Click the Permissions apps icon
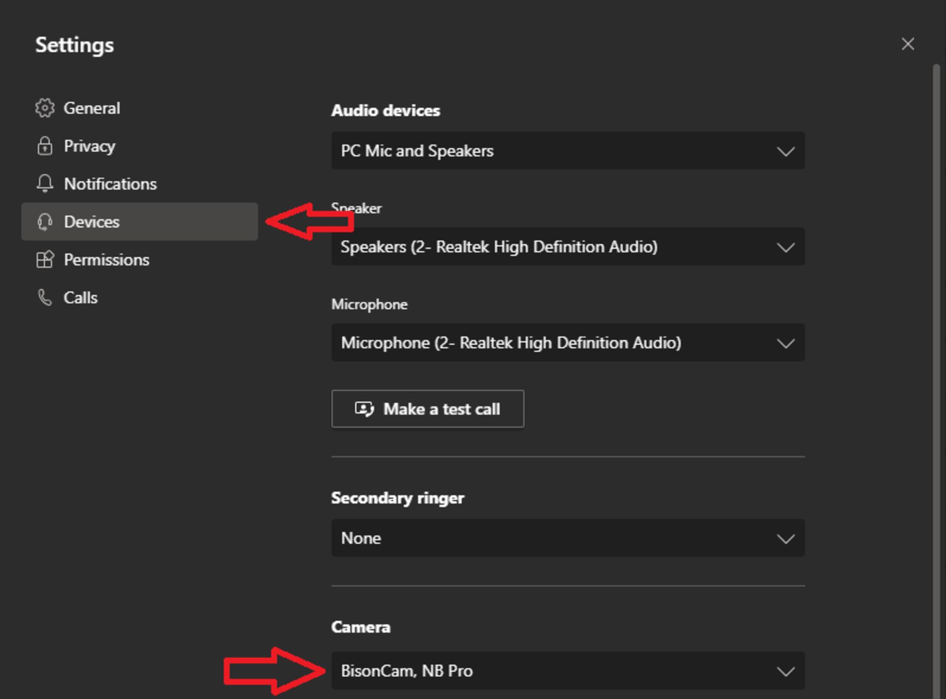Viewport: 946px width, 699px height. click(45, 259)
